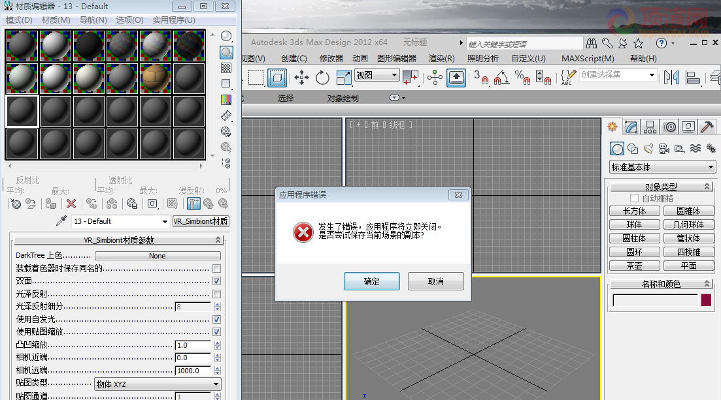Image resolution: width=721 pixels, height=400 pixels.
Task: Click the rectangular selection region icon
Action: 256,77
